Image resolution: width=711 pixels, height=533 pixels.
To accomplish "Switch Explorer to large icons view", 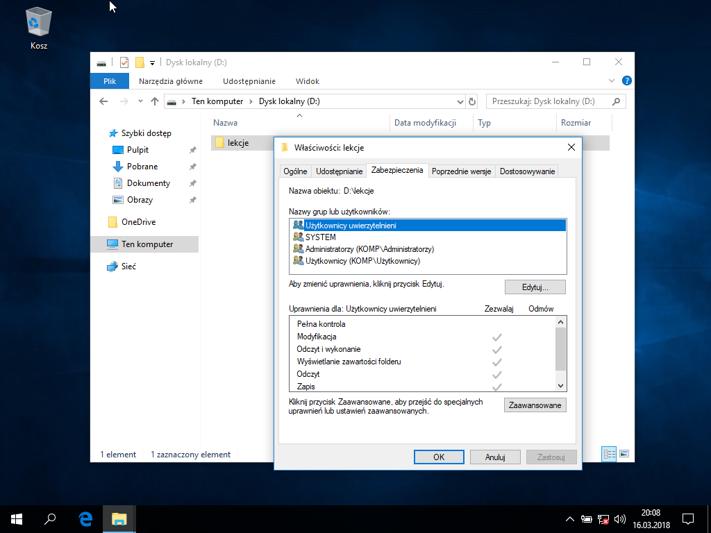I will tap(624, 454).
